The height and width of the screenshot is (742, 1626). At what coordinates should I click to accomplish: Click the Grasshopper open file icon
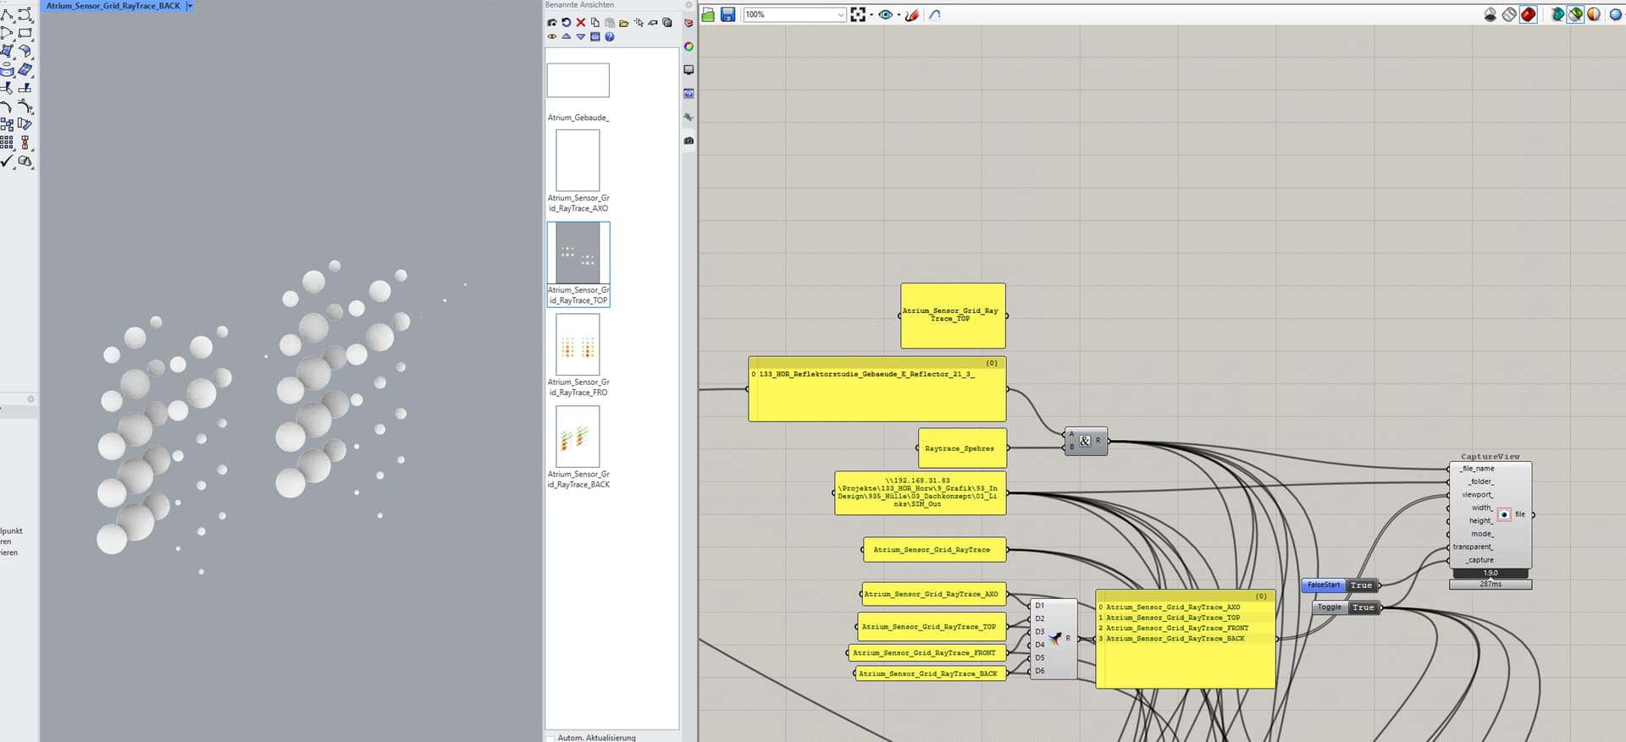(x=708, y=14)
